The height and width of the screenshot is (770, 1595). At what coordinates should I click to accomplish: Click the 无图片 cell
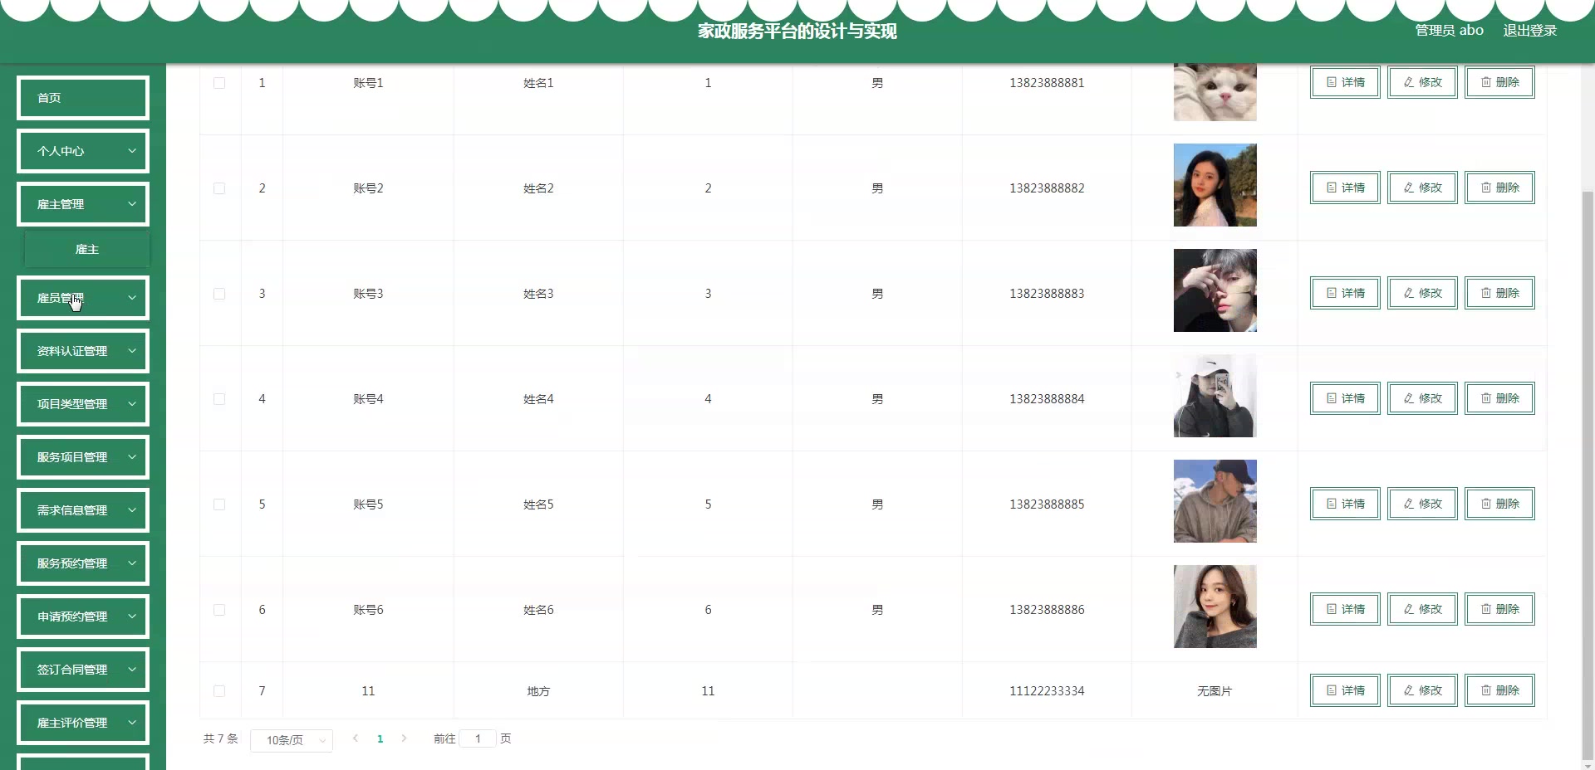[1215, 691]
